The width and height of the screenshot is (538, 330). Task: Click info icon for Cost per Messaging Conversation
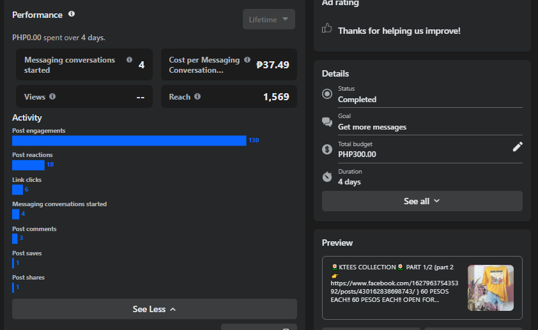[x=246, y=60]
